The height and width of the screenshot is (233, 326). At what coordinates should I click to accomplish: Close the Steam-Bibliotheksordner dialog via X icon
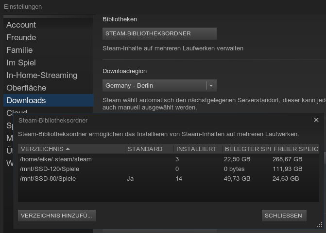[316, 120]
